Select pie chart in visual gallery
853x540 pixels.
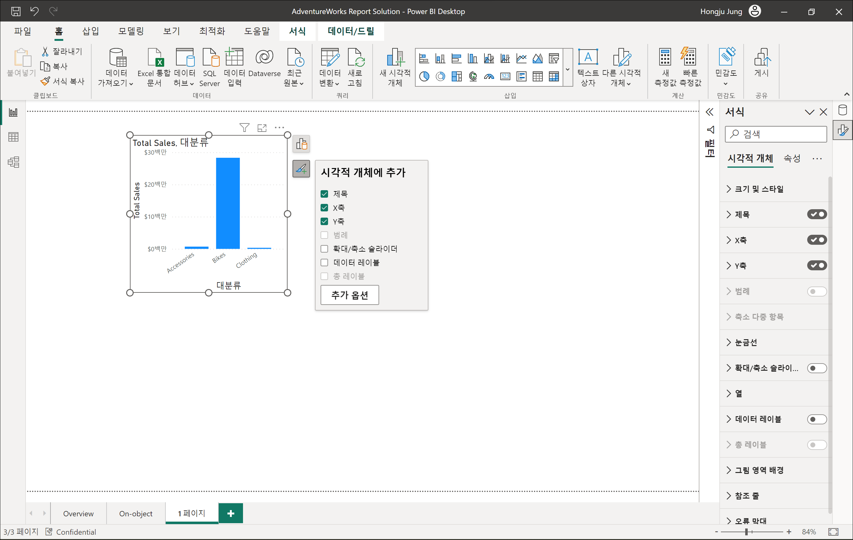pyautogui.click(x=424, y=77)
